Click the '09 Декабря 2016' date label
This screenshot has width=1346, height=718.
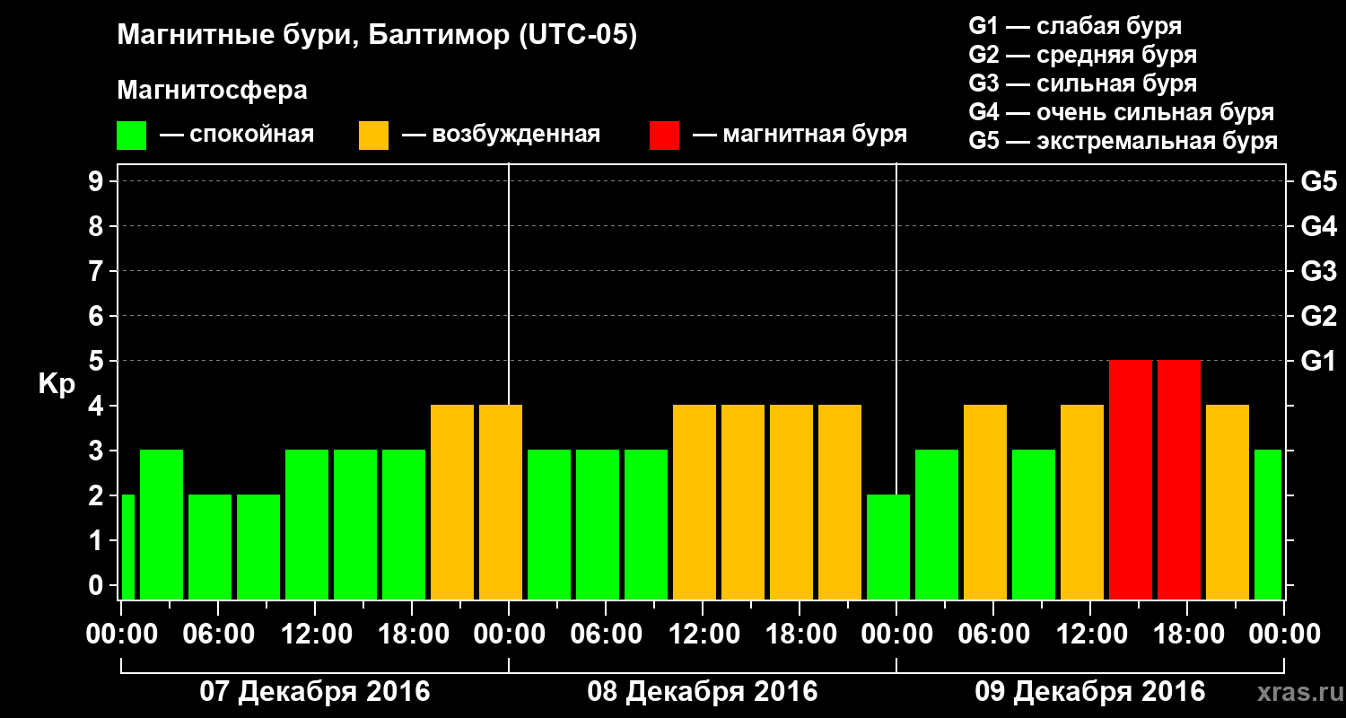(x=1089, y=692)
